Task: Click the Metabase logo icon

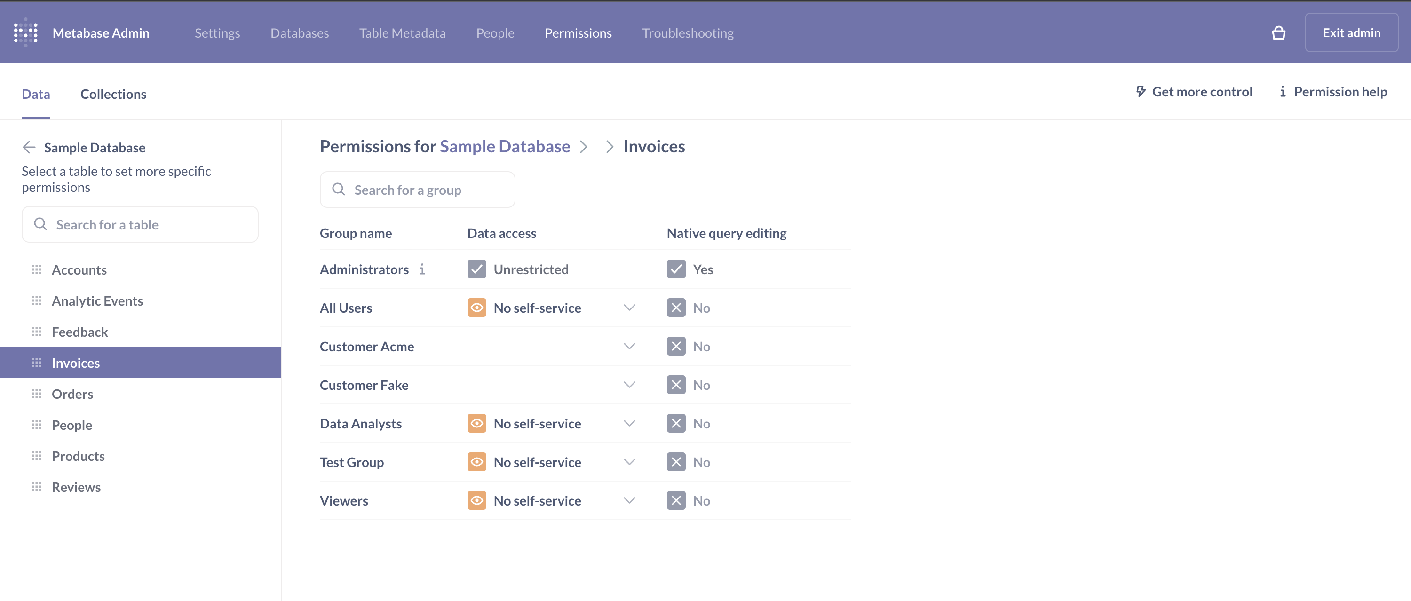Action: tap(25, 32)
